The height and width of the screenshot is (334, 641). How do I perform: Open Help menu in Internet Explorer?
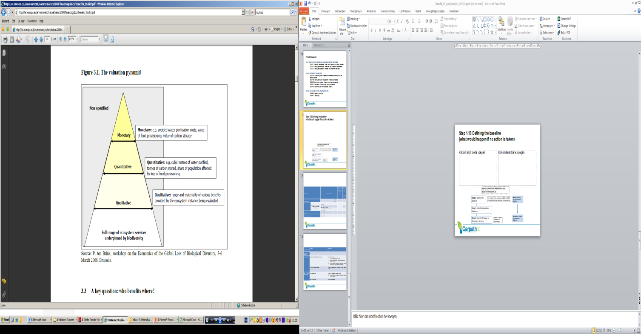pyautogui.click(x=41, y=21)
